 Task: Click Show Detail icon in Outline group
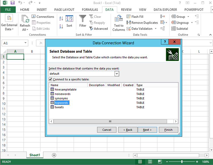pyautogui.click(x=197, y=16)
